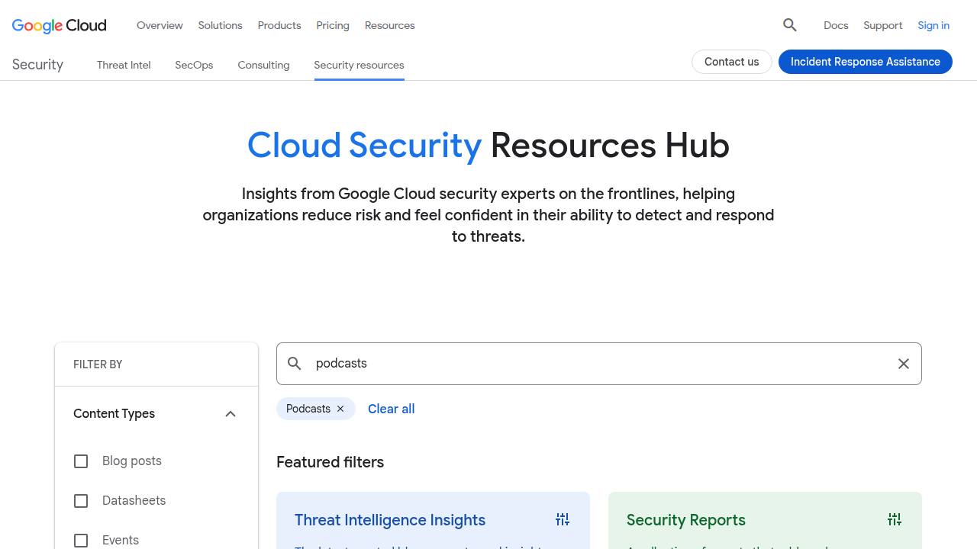This screenshot has height=549, width=977.
Task: Switch to the Threat Intel tab
Action: coord(124,65)
